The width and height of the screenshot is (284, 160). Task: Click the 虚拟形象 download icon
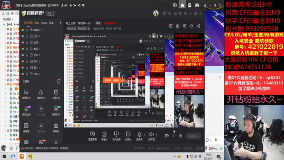(x=41, y=126)
